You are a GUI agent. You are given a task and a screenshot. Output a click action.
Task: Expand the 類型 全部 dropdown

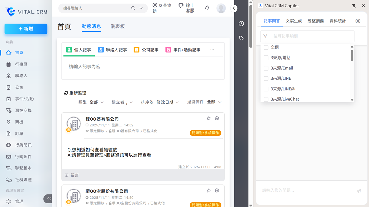pos(96,102)
